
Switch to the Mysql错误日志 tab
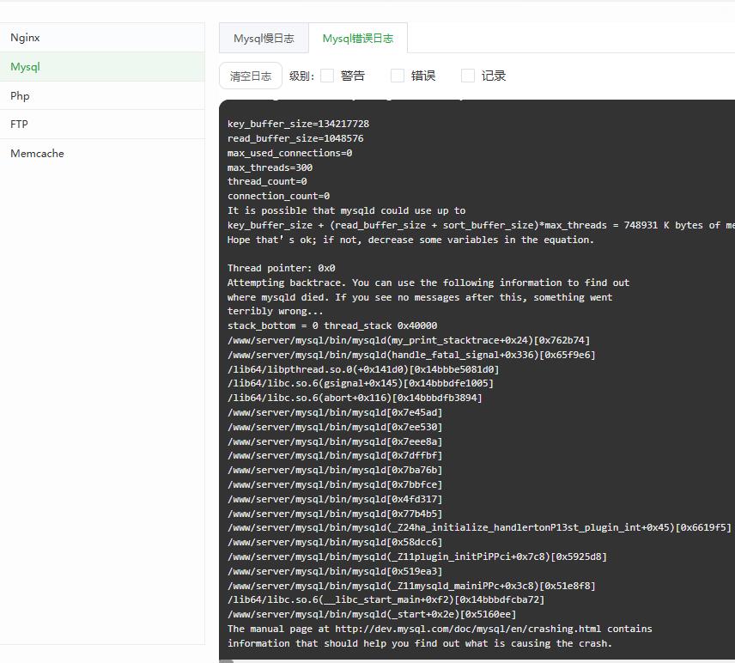[358, 39]
